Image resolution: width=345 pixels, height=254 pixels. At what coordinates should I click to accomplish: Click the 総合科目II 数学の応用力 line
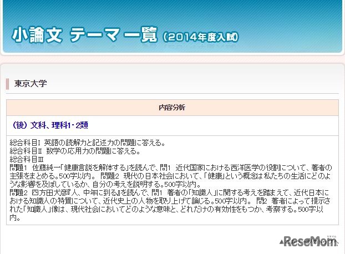[x=75, y=151]
